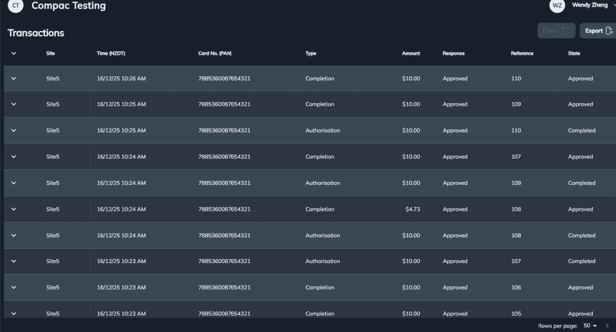Click the State column header
Image resolution: width=616 pixels, height=332 pixels.
[x=574, y=53]
